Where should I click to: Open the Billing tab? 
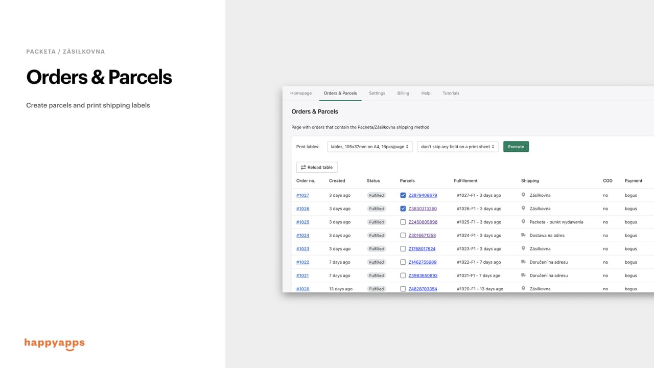403,93
